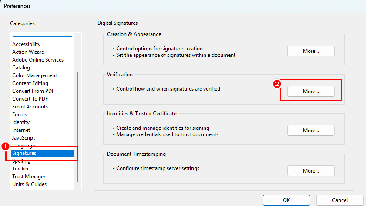The width and height of the screenshot is (366, 206).
Task: Select Catalog in categories list
Action: (21, 68)
